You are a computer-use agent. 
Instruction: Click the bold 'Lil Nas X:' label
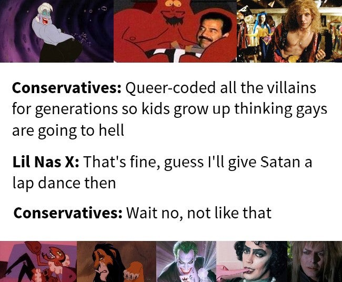click(x=46, y=162)
